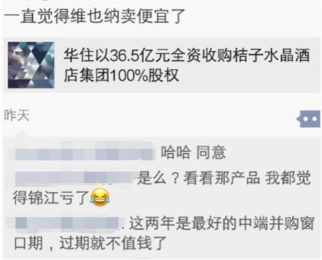
Task: Click the comment line 得锦江亏了
Action: 51,198
